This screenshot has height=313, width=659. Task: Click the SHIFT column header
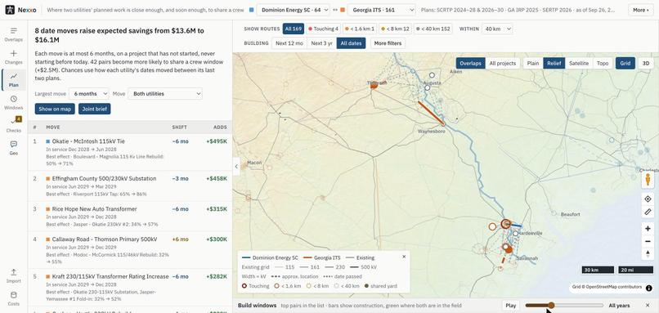[x=179, y=127]
